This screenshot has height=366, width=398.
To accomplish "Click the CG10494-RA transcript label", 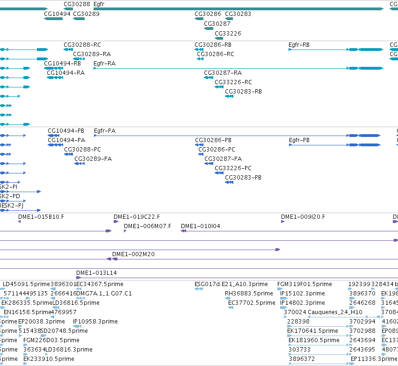I will (x=65, y=73).
